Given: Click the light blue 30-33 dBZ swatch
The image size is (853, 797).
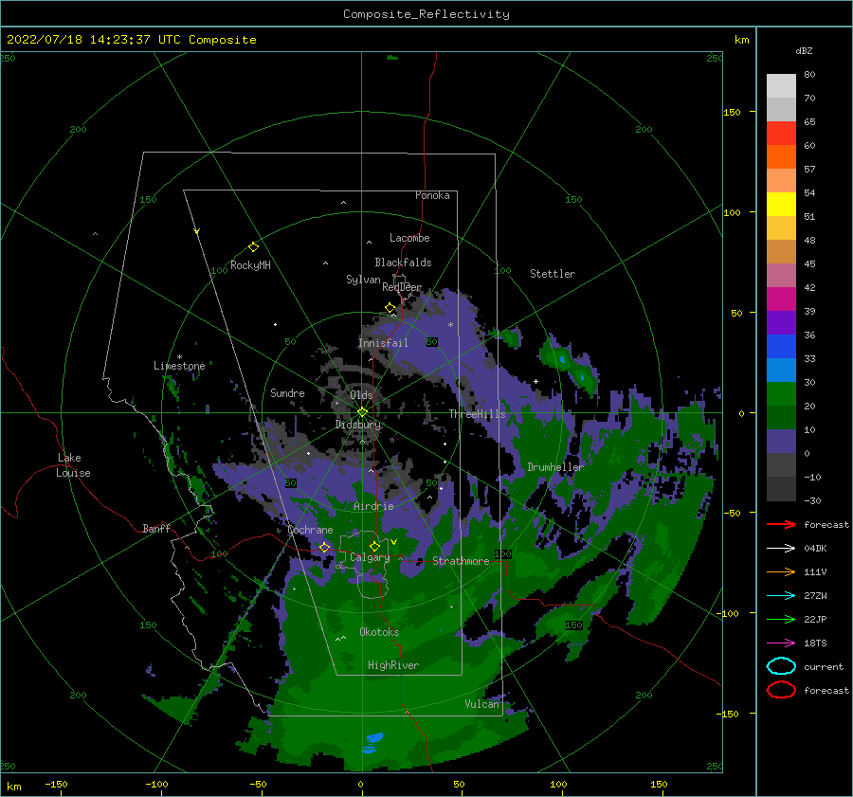Looking at the screenshot, I should [781, 371].
